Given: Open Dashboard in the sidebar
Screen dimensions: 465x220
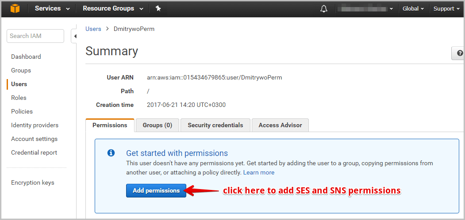Looking at the screenshot, I should point(26,57).
